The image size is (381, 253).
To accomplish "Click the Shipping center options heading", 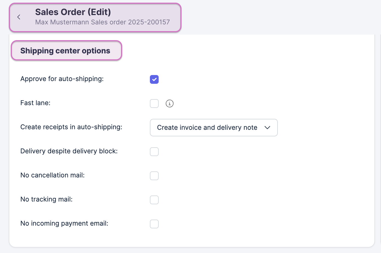I will [x=65, y=51].
